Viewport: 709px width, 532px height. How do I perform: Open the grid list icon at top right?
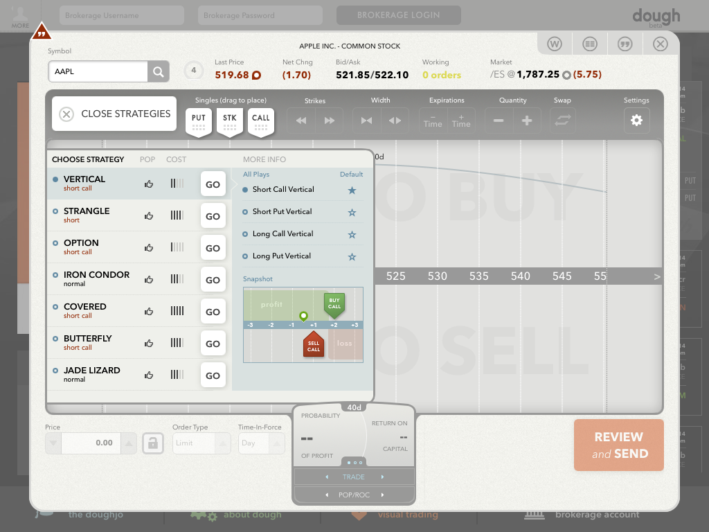pos(590,44)
